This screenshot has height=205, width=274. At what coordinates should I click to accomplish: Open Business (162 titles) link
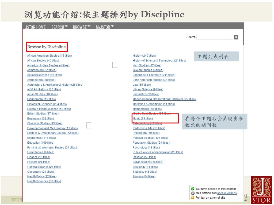[x=40, y=119]
